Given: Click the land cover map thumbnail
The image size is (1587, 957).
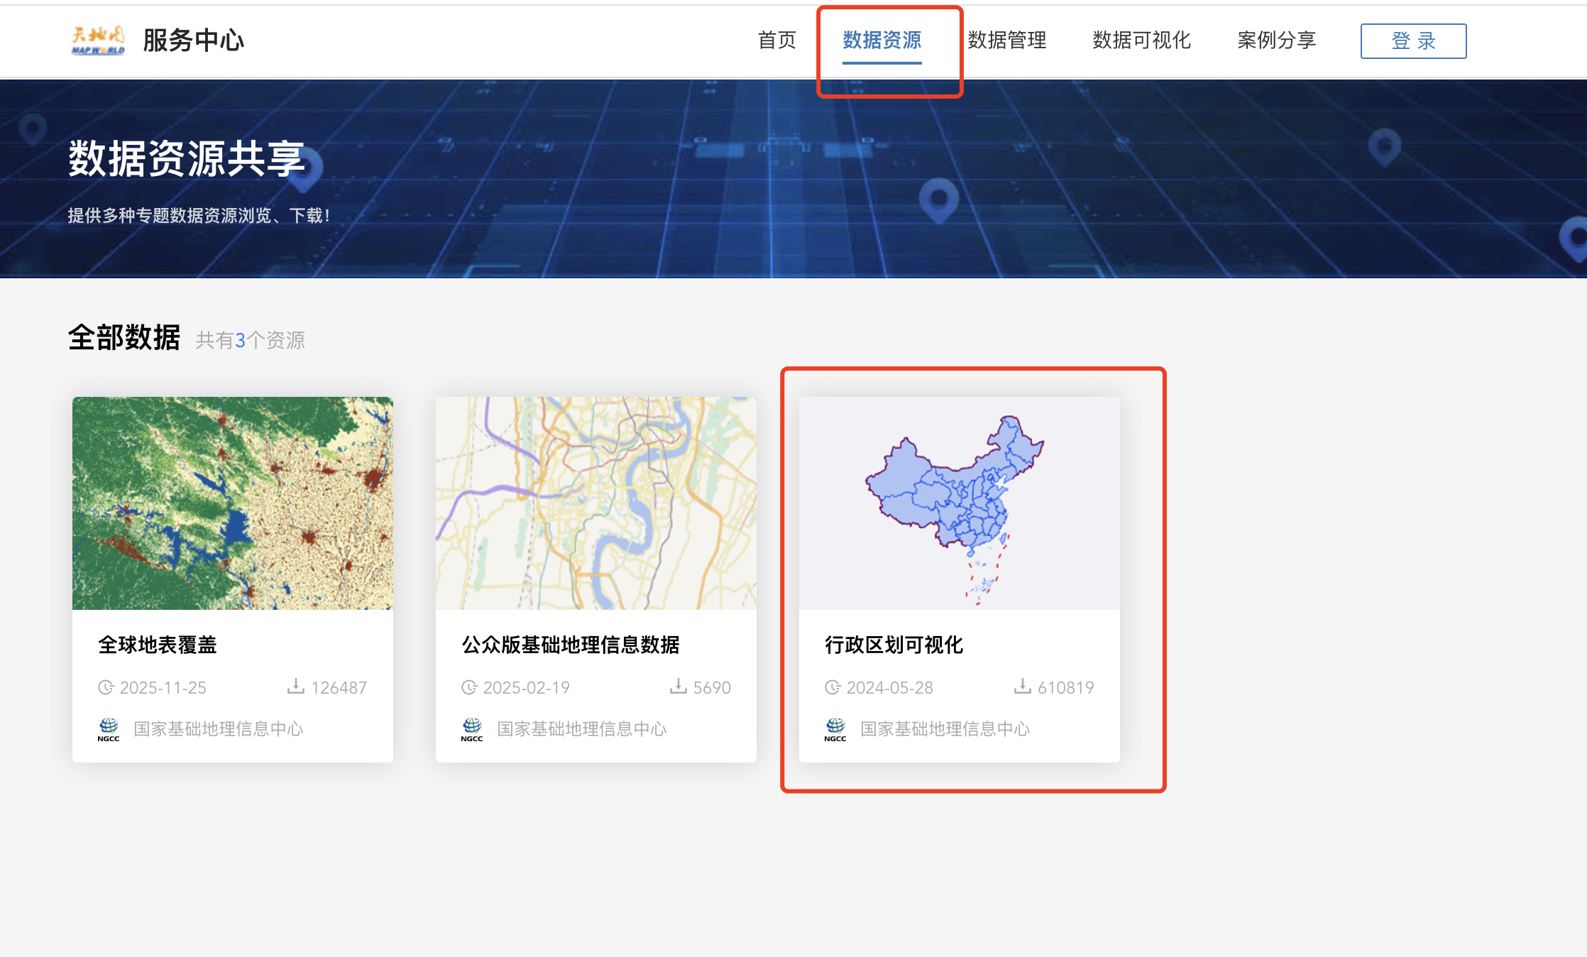Looking at the screenshot, I should pos(233,503).
